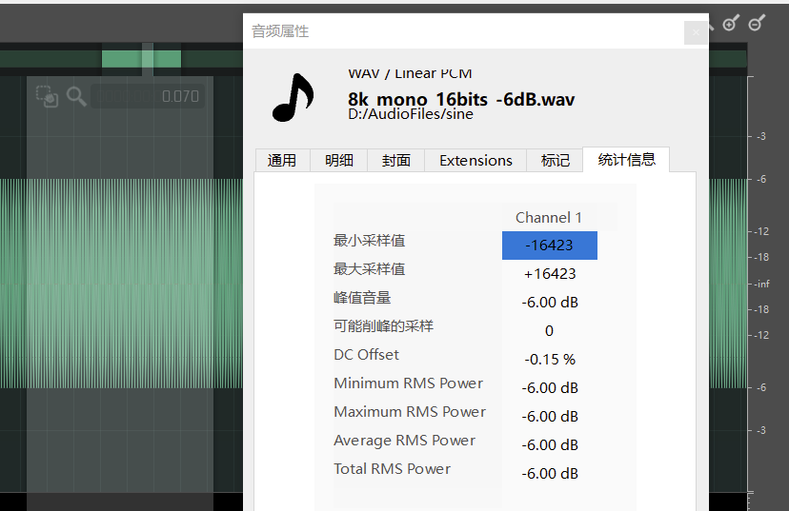This screenshot has height=511, width=789.
Task: Go to the Extensions tab
Action: pyautogui.click(x=475, y=160)
